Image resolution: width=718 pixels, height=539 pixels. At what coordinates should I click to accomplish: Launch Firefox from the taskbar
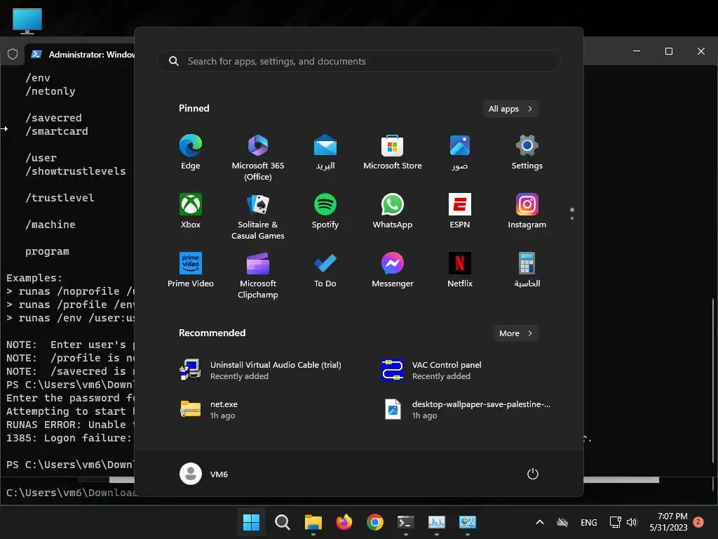[344, 522]
